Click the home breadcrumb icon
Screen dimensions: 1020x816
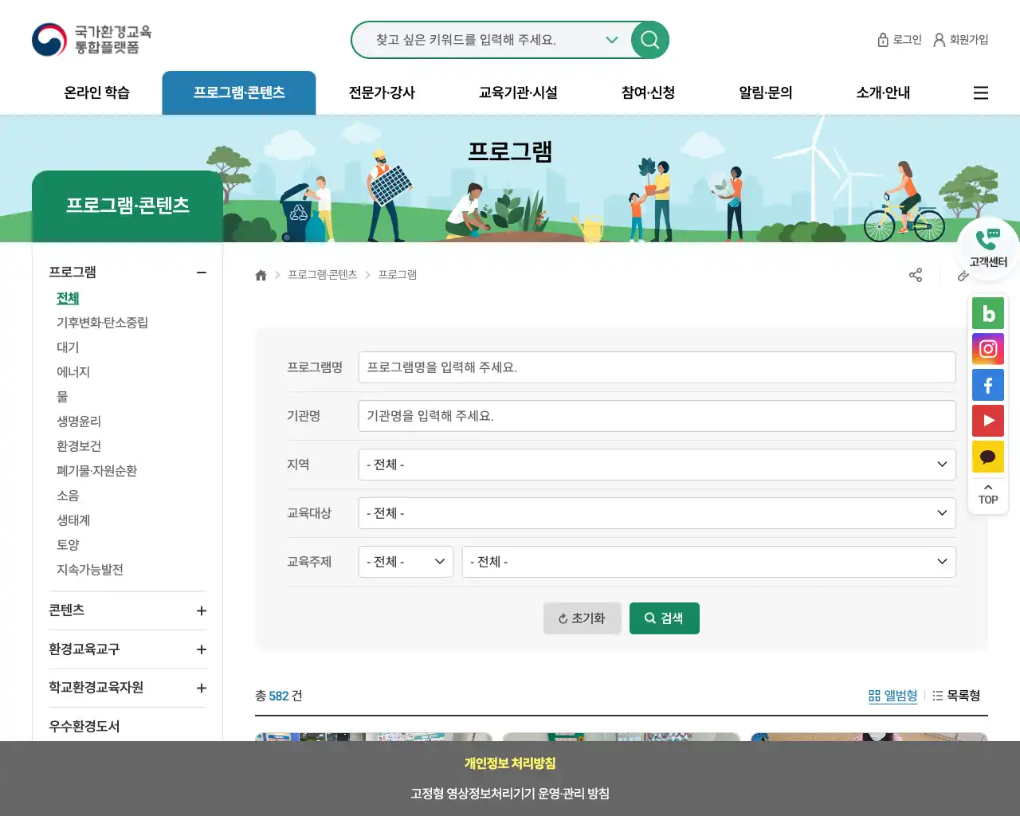coord(261,274)
